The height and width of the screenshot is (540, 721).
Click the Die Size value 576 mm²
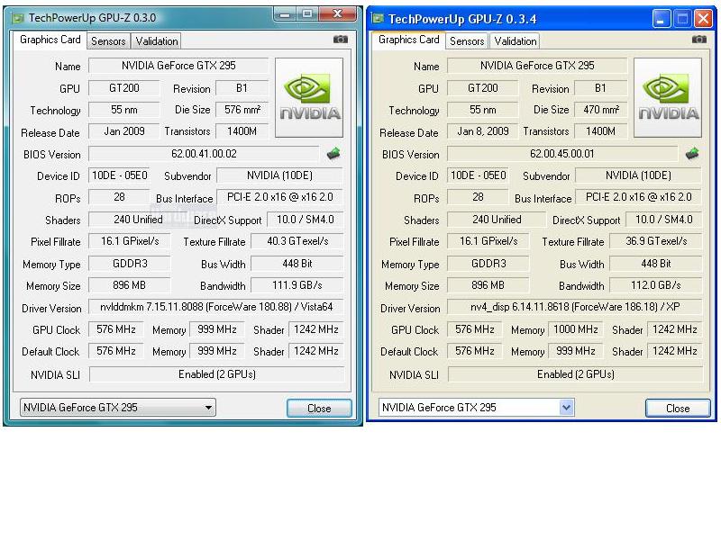[x=242, y=110]
